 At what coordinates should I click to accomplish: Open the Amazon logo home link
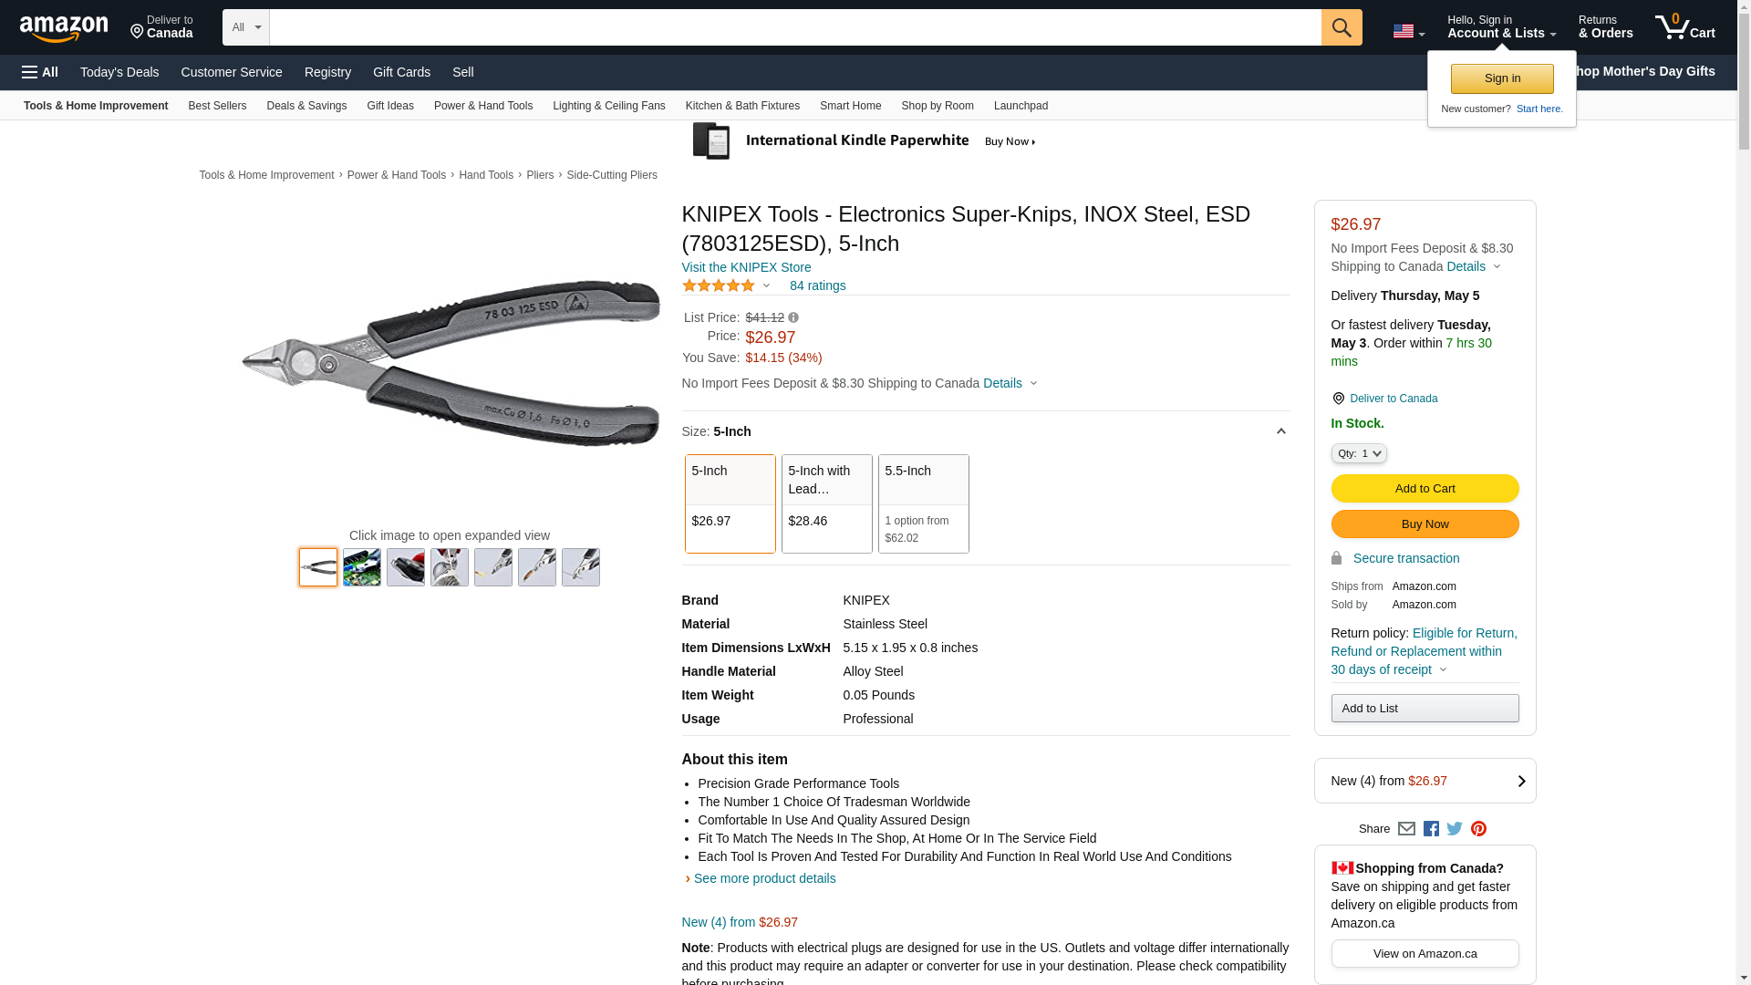click(64, 28)
